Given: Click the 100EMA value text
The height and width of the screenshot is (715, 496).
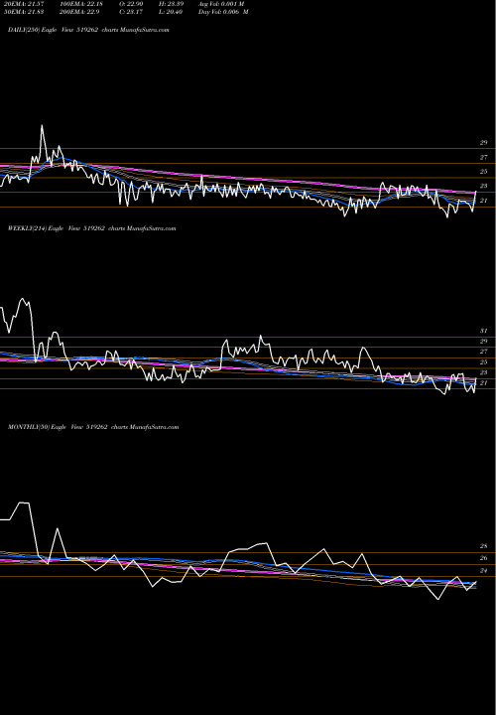Looking at the screenshot, I should pyautogui.click(x=83, y=4).
